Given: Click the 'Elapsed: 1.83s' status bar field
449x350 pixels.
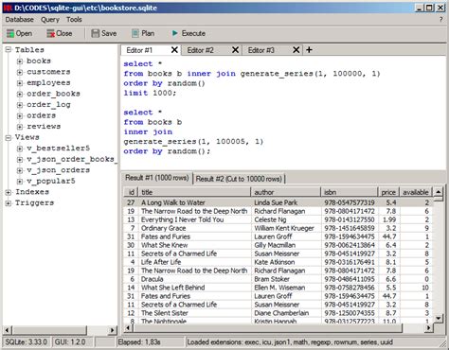Looking at the screenshot, I should [150, 342].
